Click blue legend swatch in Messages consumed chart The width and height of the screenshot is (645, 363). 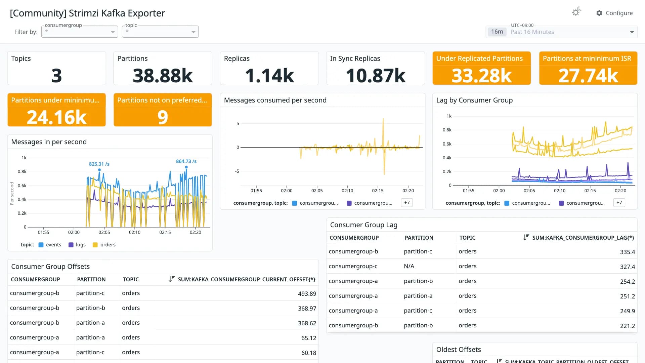[295, 203]
